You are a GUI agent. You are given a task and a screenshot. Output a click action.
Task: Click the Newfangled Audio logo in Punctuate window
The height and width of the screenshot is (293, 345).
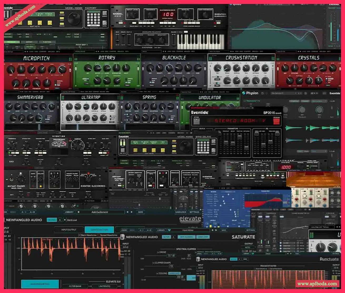pyautogui.click(x=198, y=259)
